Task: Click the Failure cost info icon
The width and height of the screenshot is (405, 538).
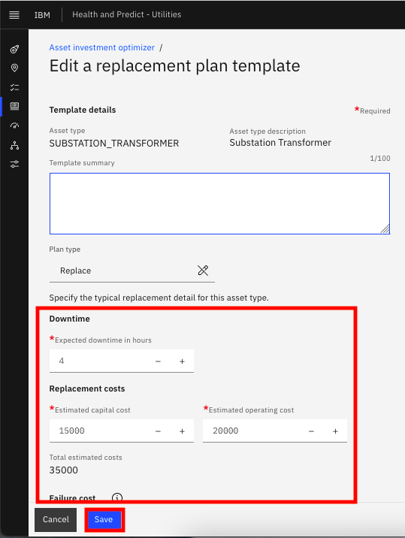Action: tap(117, 497)
